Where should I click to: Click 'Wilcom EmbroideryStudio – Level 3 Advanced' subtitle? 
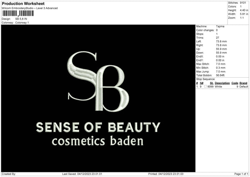(x=30, y=8)
